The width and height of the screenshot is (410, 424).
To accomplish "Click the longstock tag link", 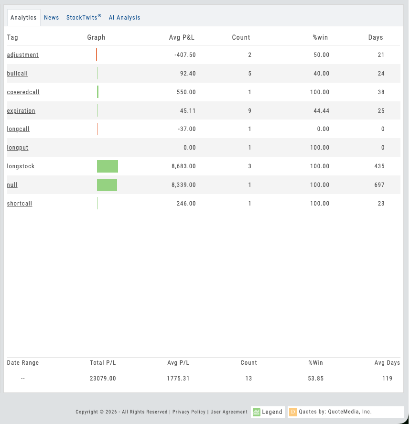I will point(21,166).
